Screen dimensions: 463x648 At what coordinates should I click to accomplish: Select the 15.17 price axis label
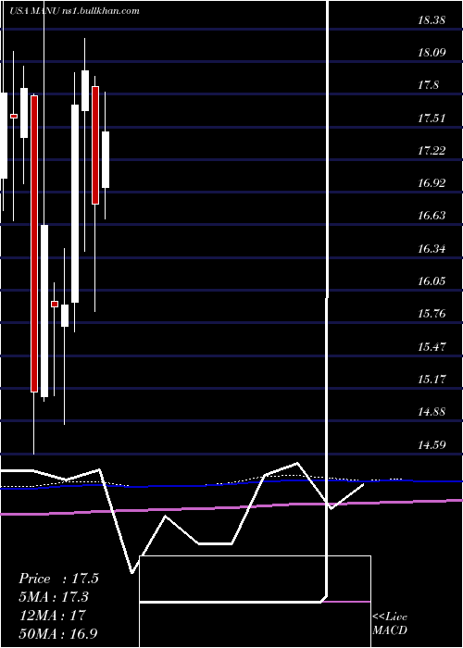[432, 379]
